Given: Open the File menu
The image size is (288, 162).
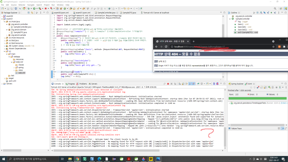Looking at the screenshot, I should coord(2,5).
